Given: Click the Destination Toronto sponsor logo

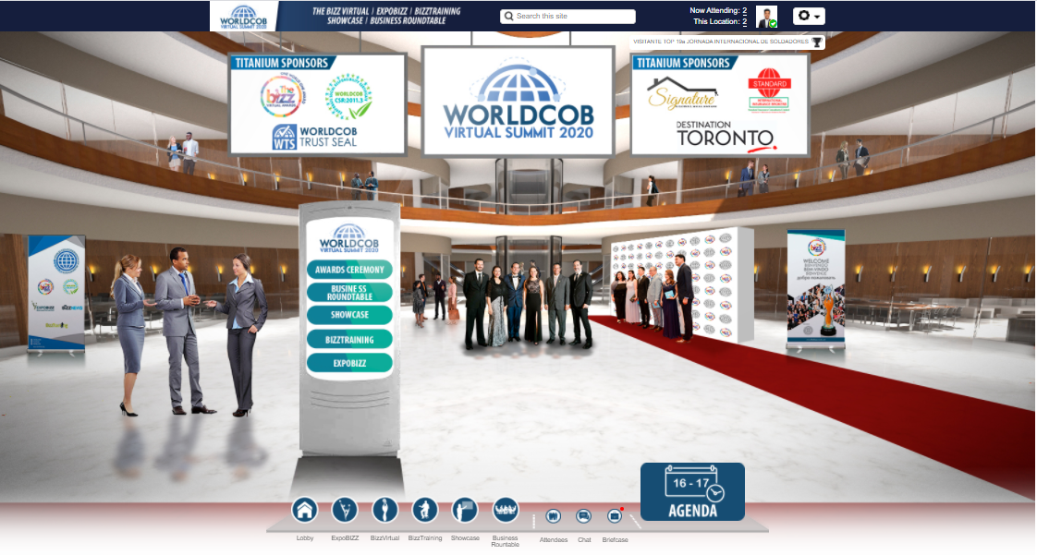Looking at the screenshot, I should (725, 135).
